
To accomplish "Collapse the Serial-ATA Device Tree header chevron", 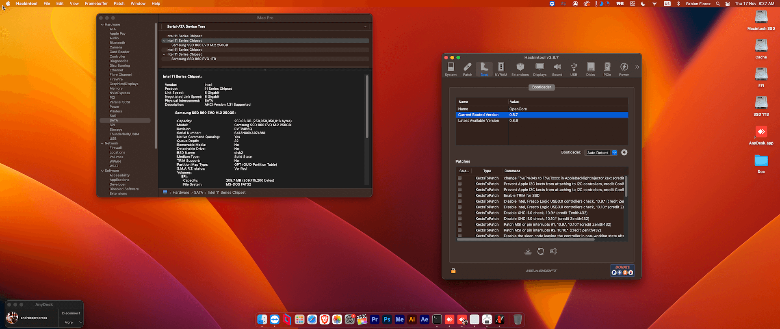I will click(365, 27).
